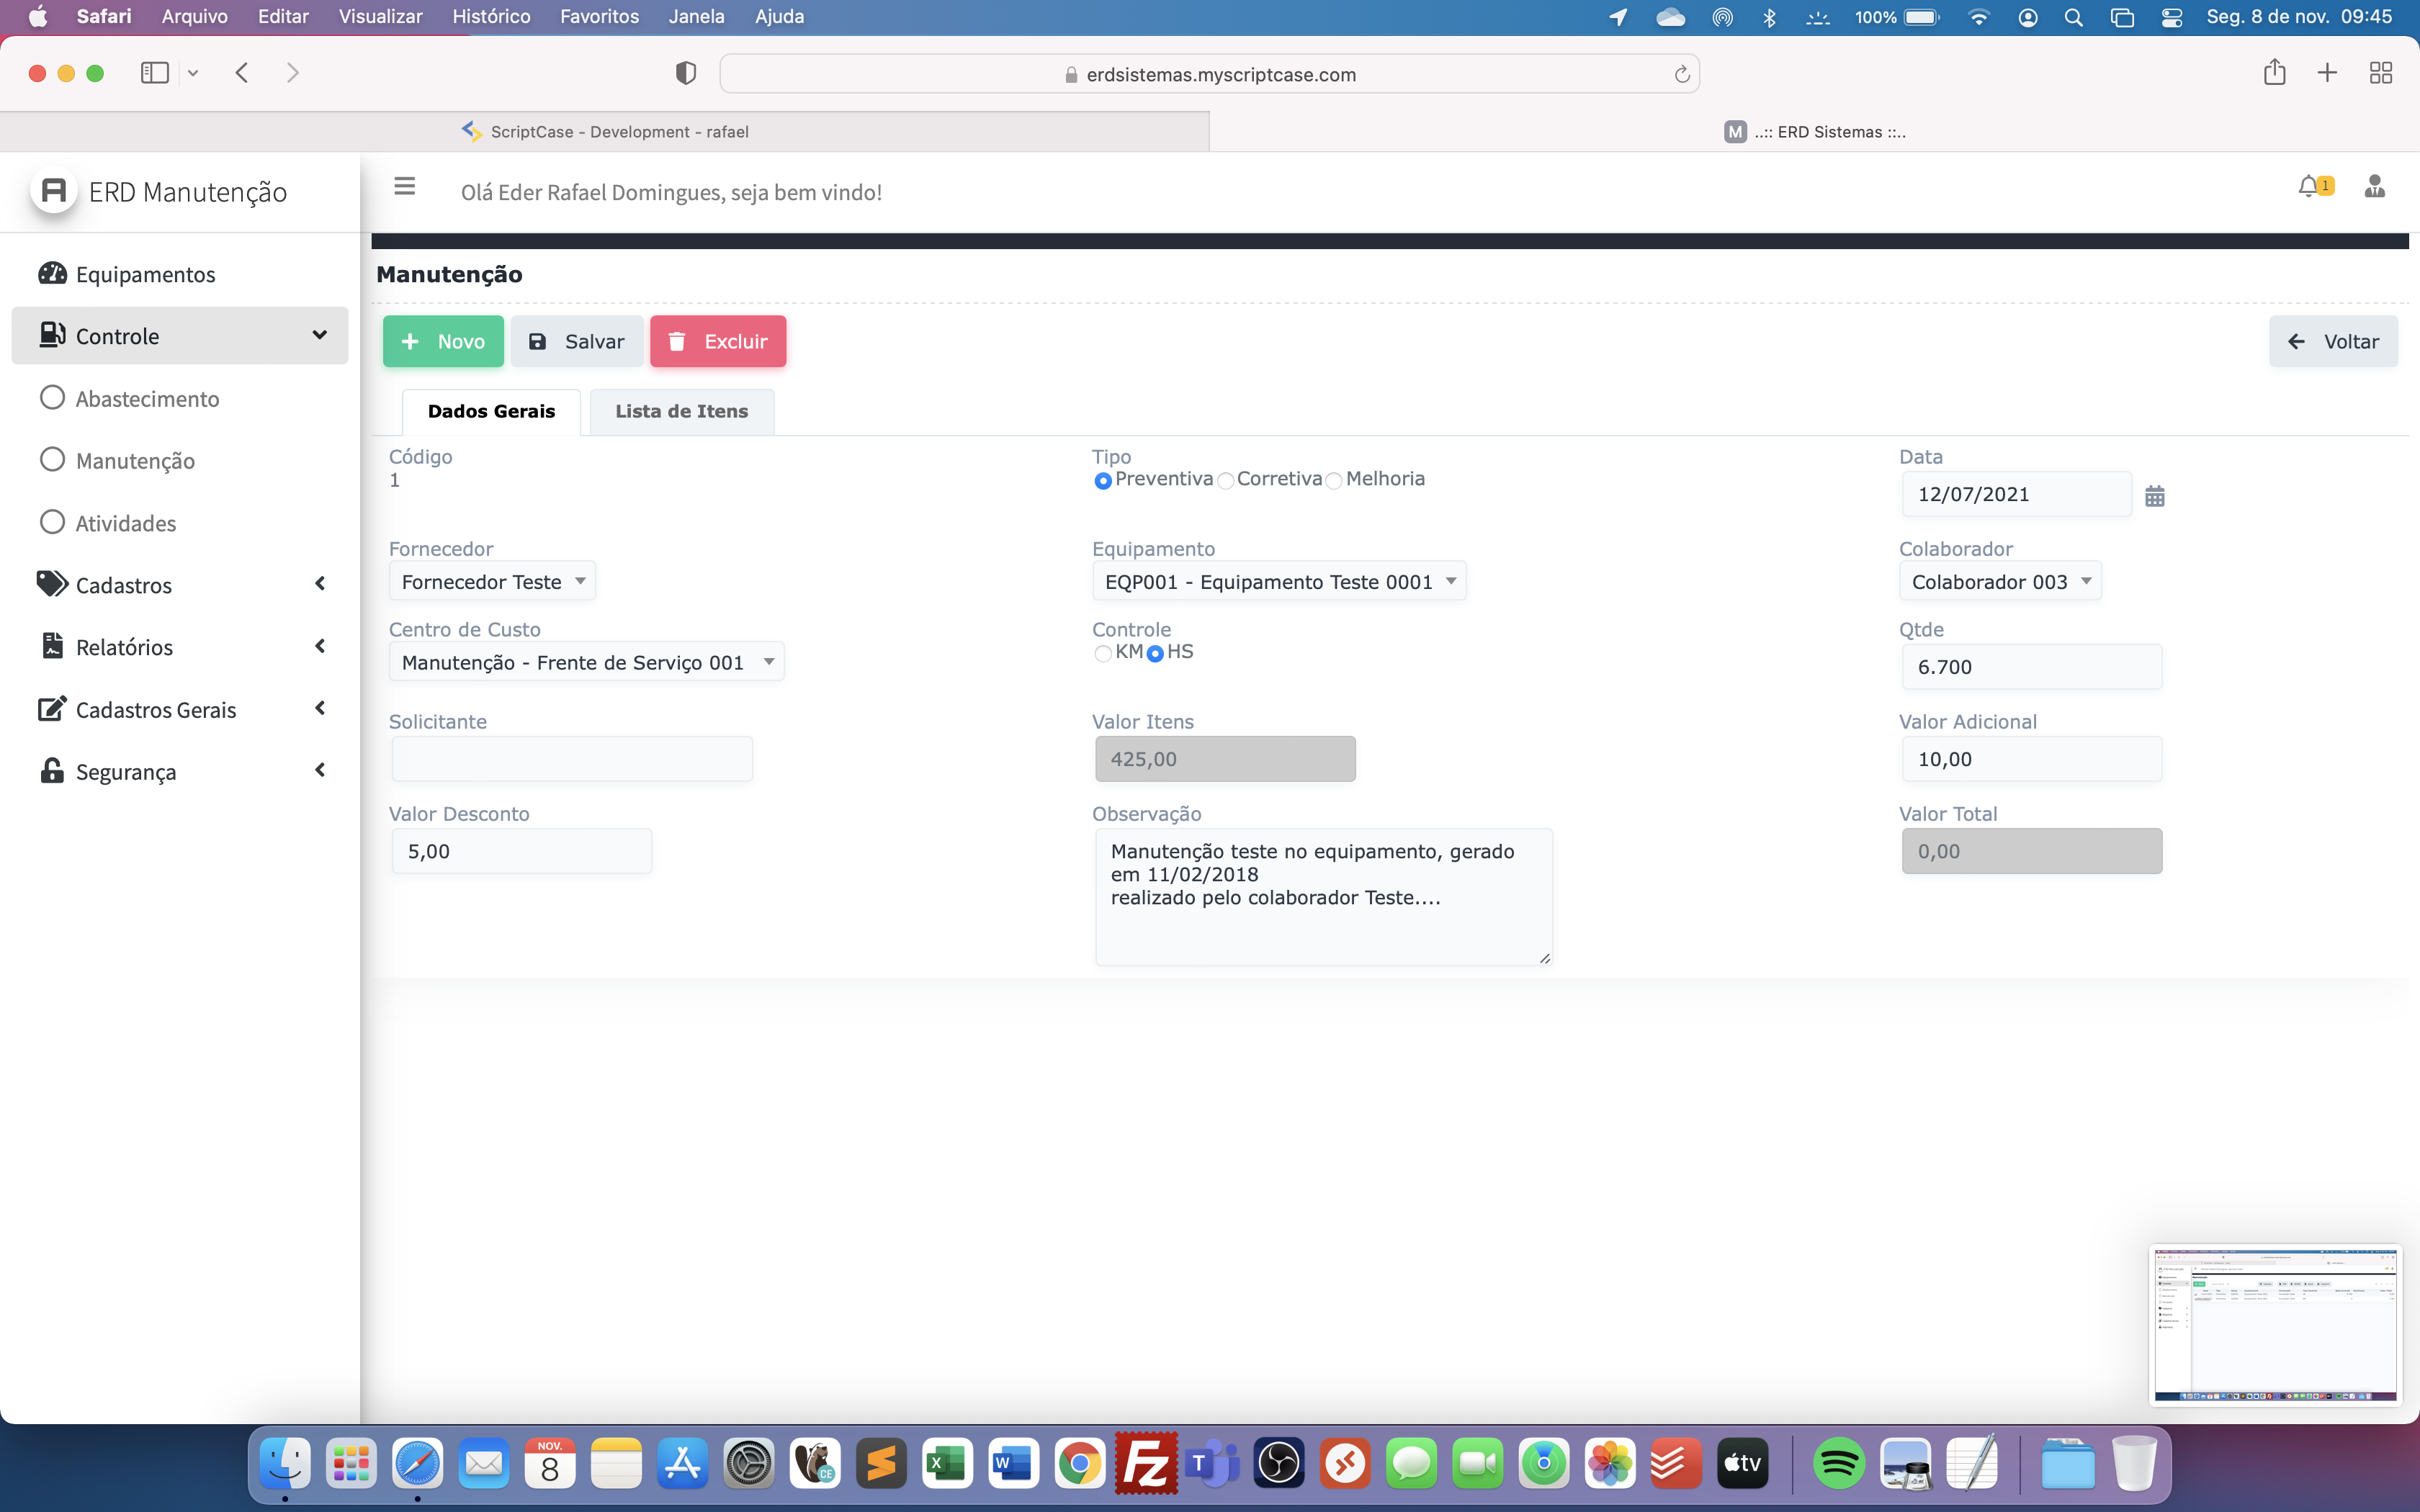2420x1512 pixels.
Task: Open a new Safari tab with plus icon
Action: (x=2327, y=73)
